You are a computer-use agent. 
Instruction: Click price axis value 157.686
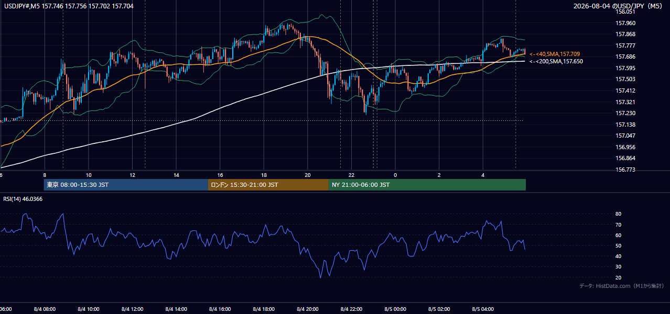(625, 57)
